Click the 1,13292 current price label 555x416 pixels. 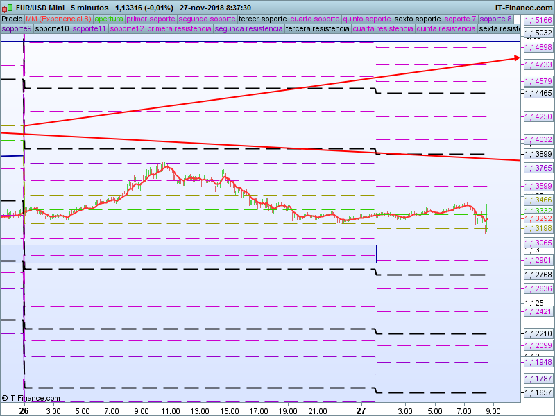coord(538,218)
